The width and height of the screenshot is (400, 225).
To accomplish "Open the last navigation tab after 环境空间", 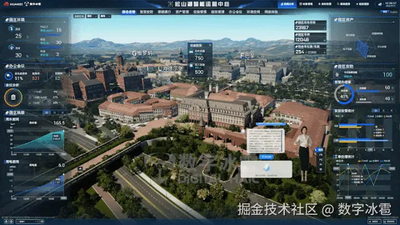I will tap(271, 12).
